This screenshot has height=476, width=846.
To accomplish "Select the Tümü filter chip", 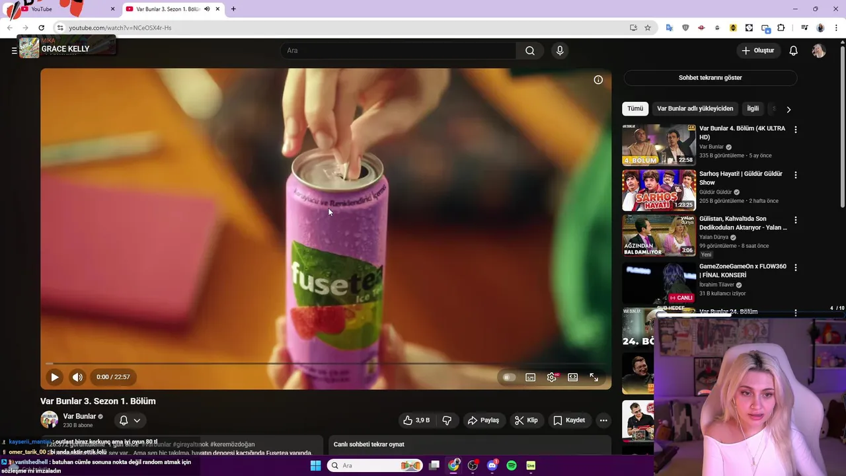I will [635, 108].
